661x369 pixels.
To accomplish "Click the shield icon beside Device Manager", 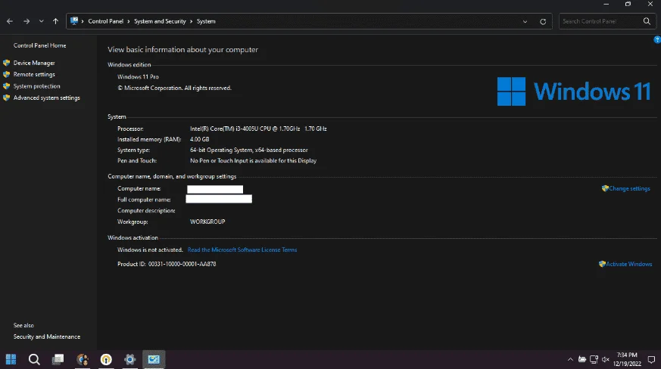I will (6, 63).
